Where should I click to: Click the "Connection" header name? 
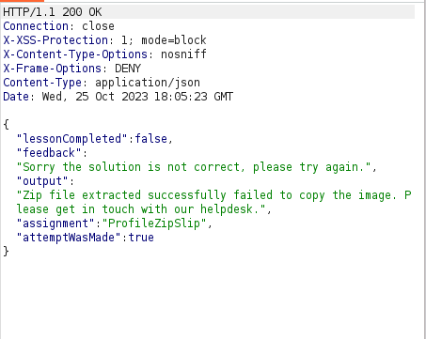tap(36, 26)
